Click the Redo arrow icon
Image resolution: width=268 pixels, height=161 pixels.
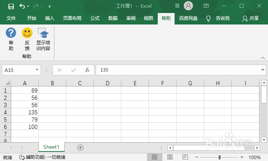pyautogui.click(x=36, y=6)
